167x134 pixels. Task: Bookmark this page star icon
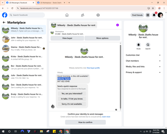tap(153, 8)
